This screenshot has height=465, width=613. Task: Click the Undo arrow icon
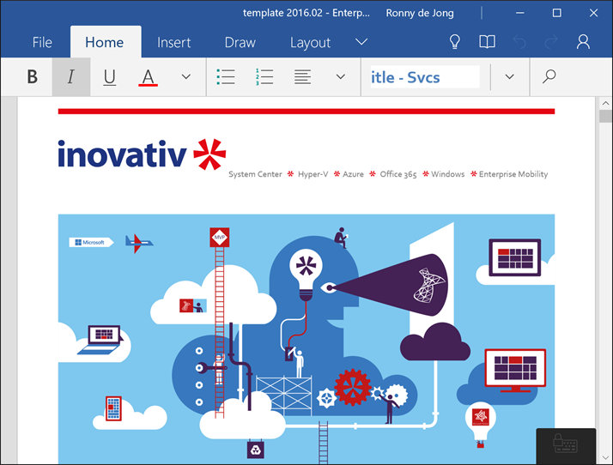pyautogui.click(x=519, y=42)
